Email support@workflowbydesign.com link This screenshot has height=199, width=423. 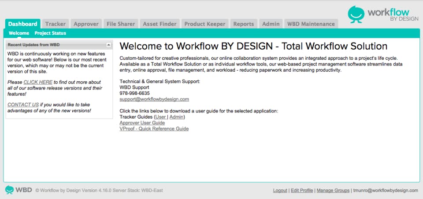point(154,99)
